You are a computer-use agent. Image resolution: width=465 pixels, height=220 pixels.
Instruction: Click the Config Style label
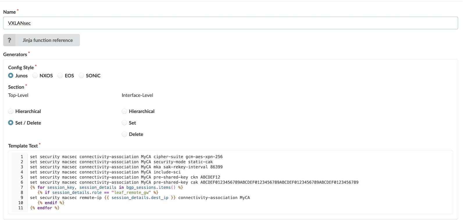coord(21,67)
